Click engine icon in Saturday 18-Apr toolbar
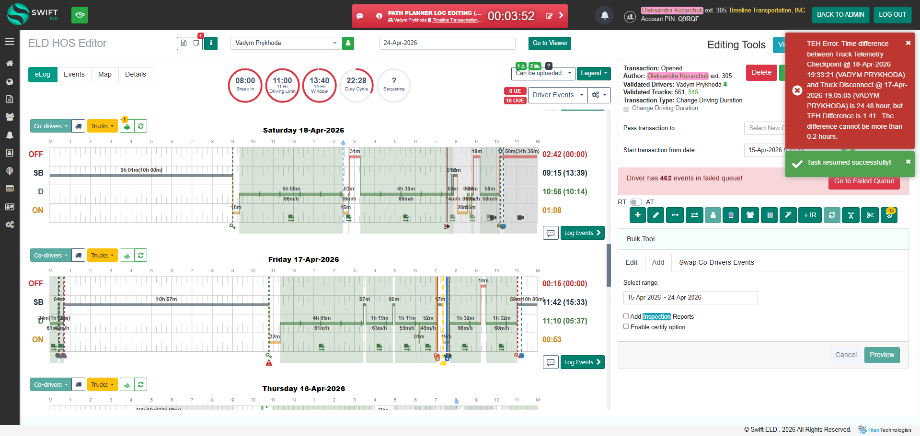This screenshot has width=920, height=436. (127, 126)
